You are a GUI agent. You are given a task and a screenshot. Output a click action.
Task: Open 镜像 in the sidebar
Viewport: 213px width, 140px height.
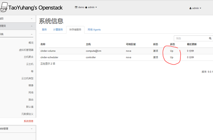click(x=31, y=86)
